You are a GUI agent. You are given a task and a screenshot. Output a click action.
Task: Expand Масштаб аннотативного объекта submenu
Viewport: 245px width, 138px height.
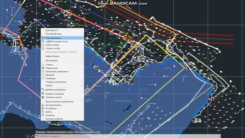click(62, 52)
